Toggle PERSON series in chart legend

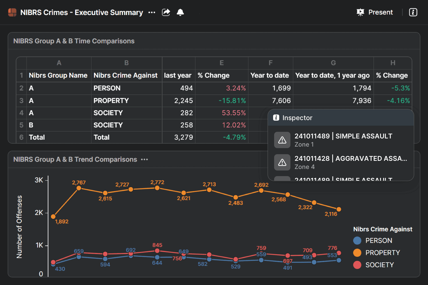[379, 240]
